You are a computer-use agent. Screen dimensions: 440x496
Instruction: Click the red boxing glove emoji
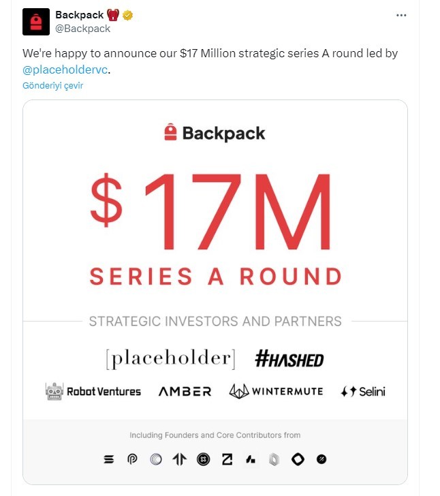[x=113, y=16]
